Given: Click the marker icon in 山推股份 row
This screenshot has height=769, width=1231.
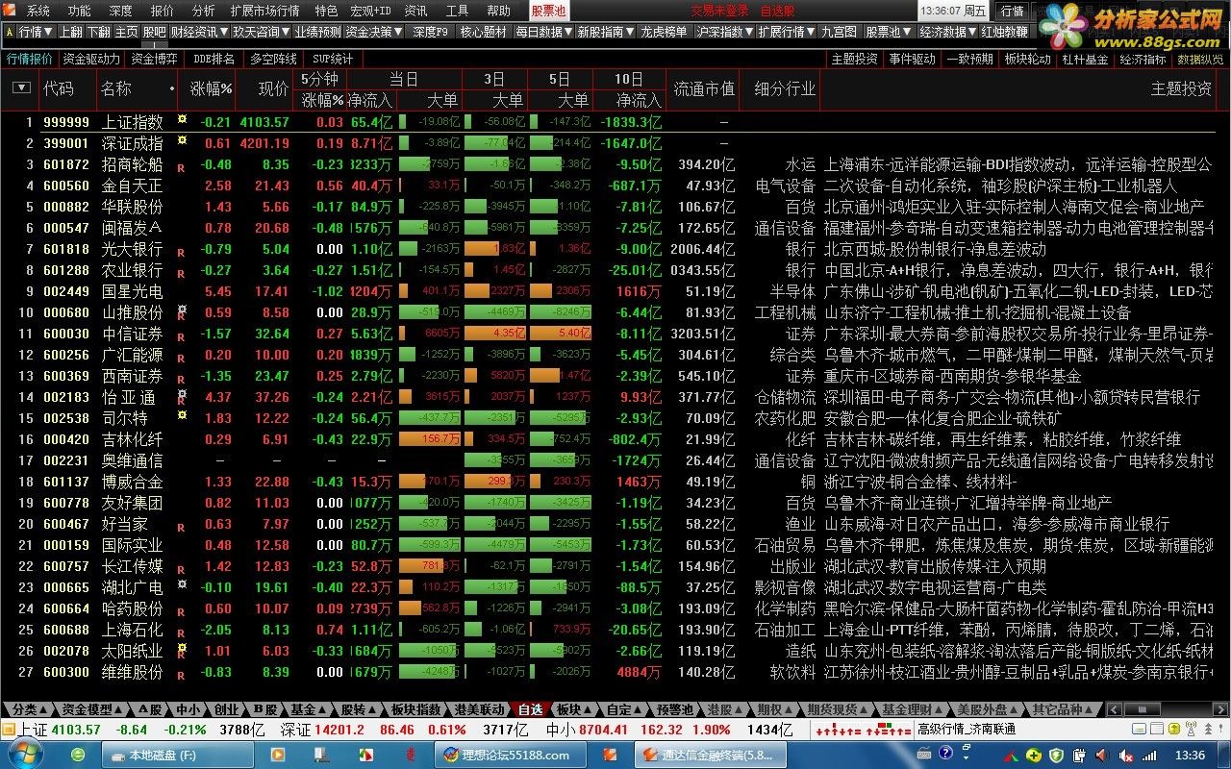Looking at the screenshot, I should [181, 310].
